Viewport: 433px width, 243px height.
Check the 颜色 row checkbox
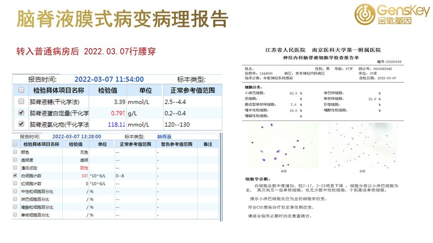pyautogui.click(x=15, y=152)
